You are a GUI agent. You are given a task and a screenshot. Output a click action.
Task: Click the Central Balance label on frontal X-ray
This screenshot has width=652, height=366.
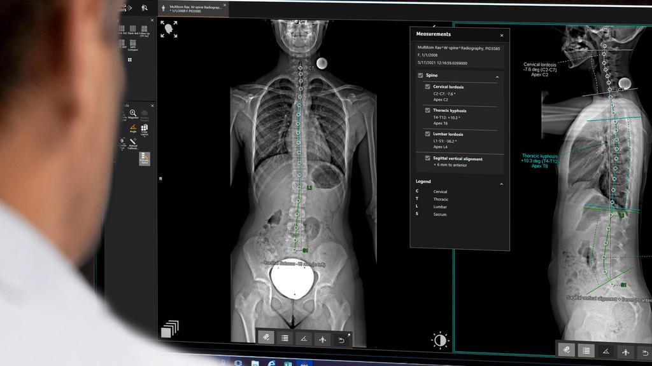(x=294, y=264)
